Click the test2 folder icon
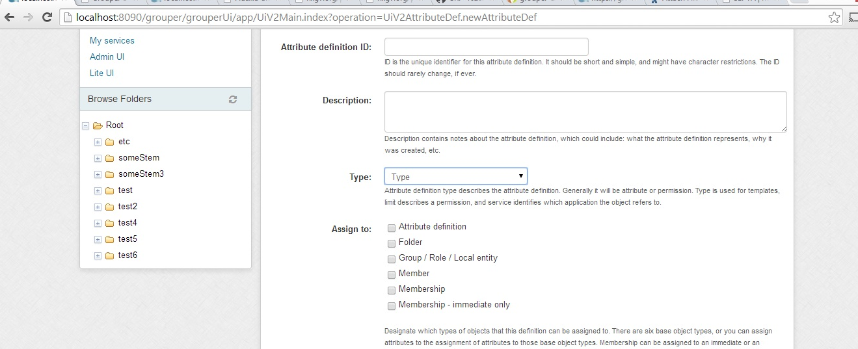The width and height of the screenshot is (858, 349). click(x=109, y=207)
